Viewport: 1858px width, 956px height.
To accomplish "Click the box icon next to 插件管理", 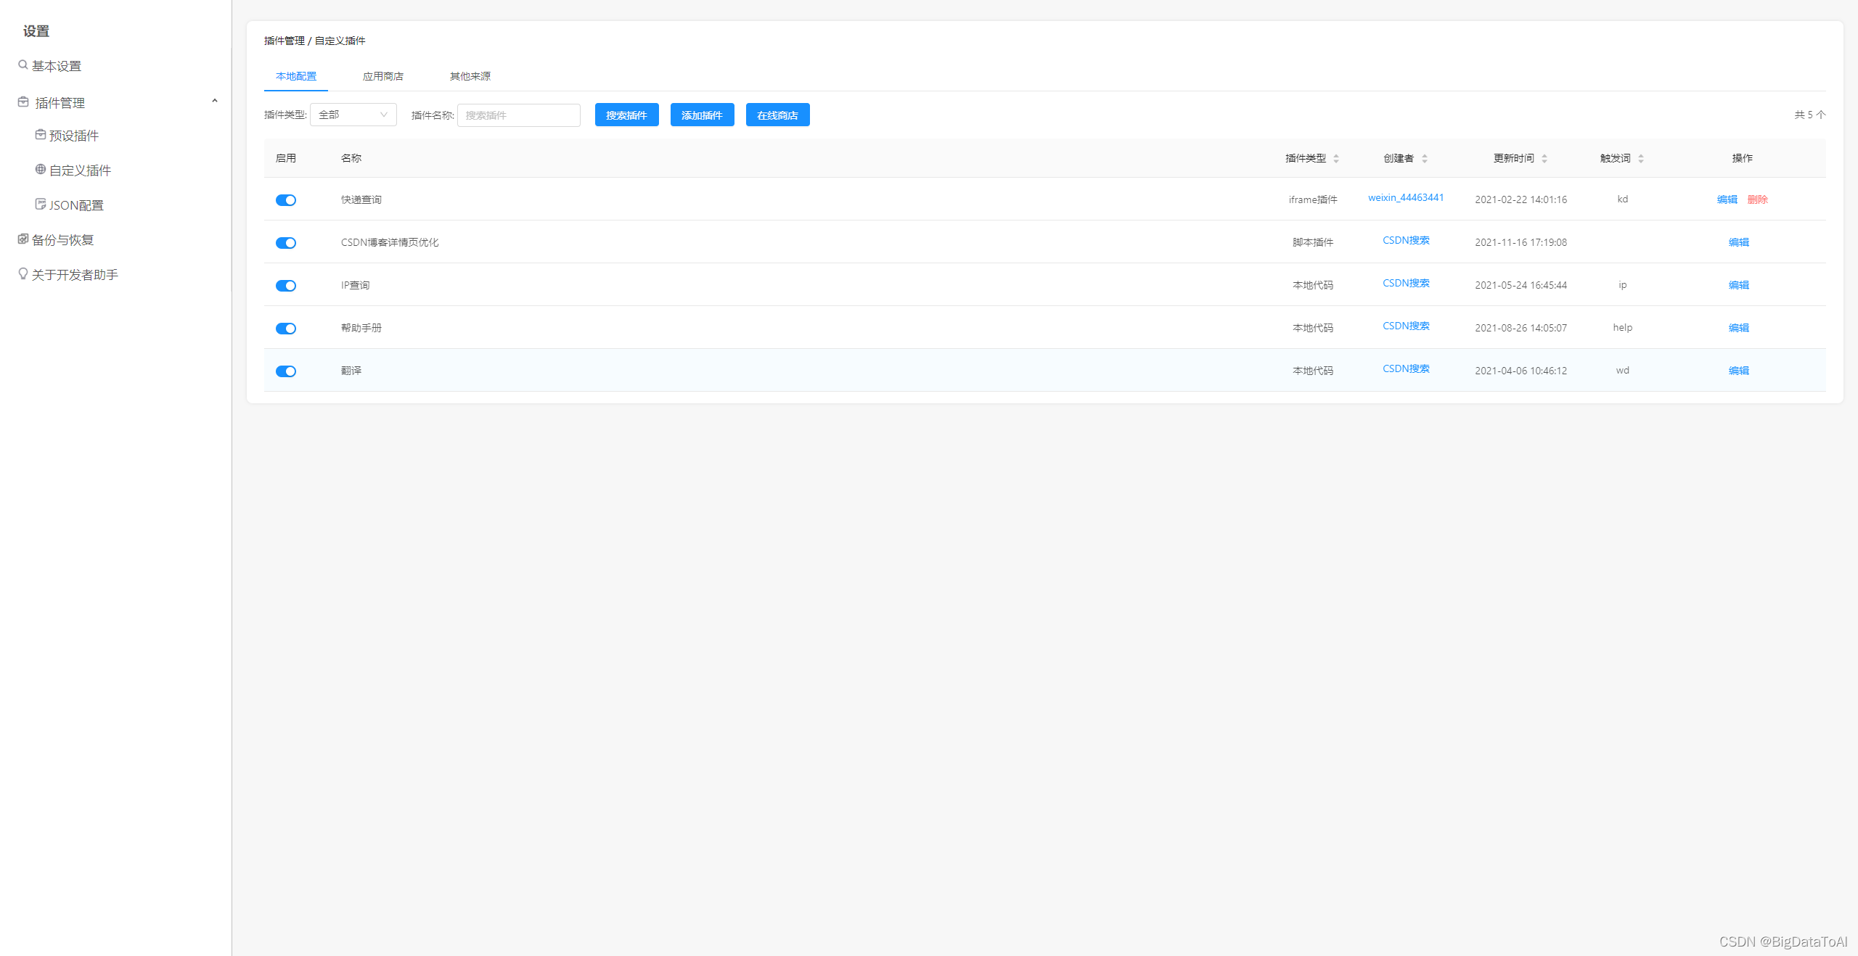I will [23, 102].
